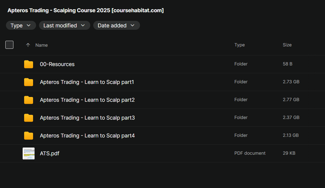Open the 00-Resources folder name
The width and height of the screenshot is (325, 188).
57,64
